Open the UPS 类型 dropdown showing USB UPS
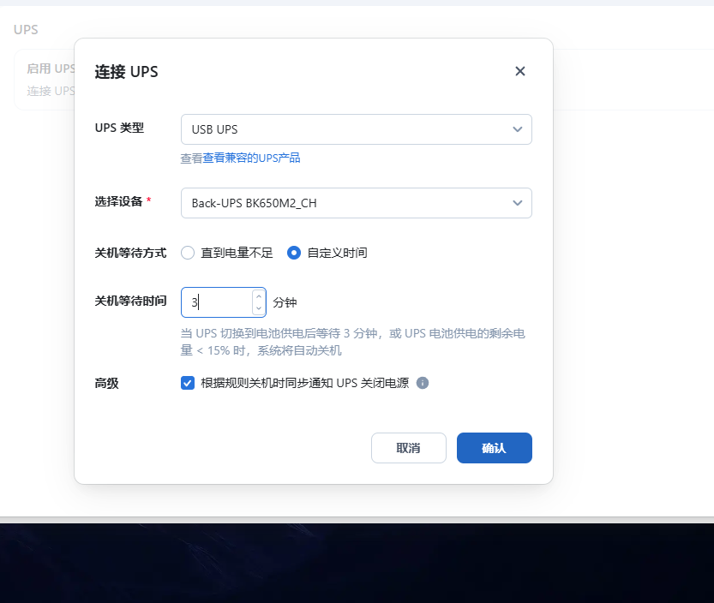Screen dimensions: 714x603 [x=356, y=129]
